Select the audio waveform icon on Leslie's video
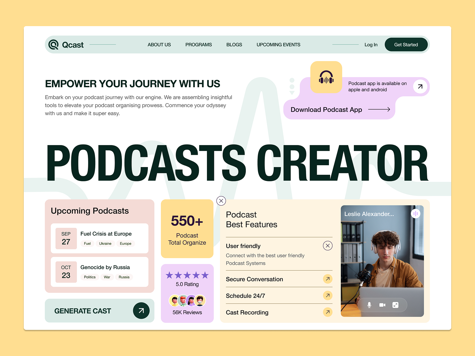This screenshot has width=475, height=356. 416,213
